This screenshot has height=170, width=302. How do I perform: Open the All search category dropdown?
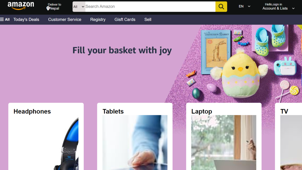[79, 6]
